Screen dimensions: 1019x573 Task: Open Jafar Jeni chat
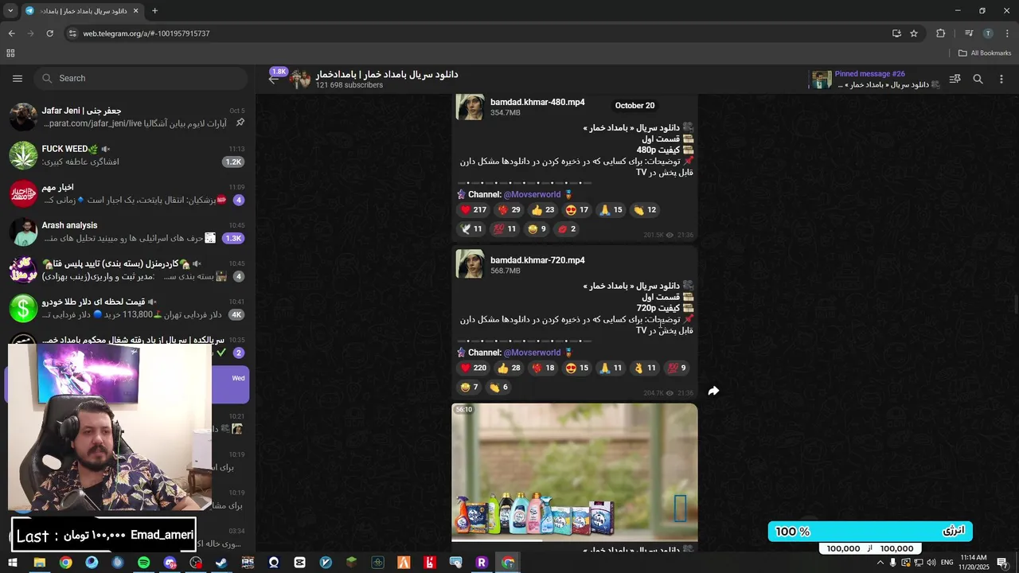(127, 117)
